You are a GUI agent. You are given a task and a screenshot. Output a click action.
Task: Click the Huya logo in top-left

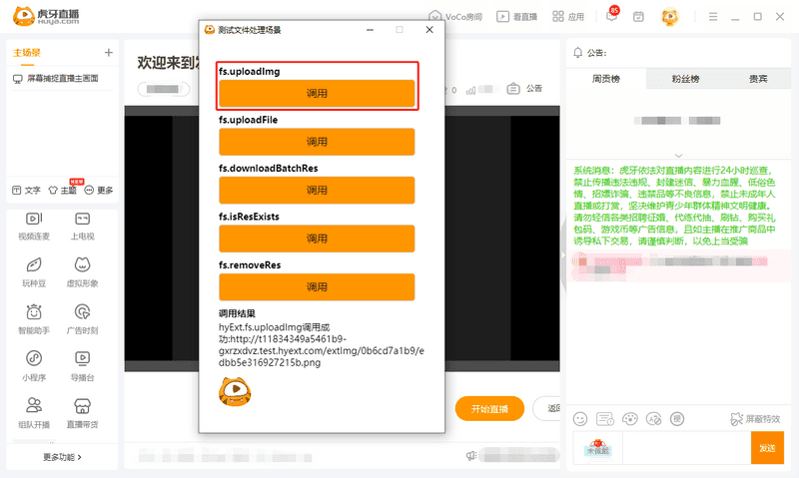pyautogui.click(x=46, y=16)
